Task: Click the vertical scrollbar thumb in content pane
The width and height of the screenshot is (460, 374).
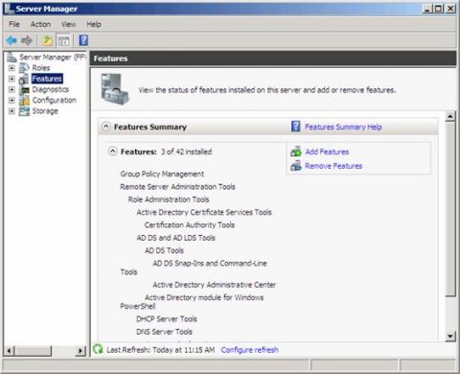Action: pos(450,209)
